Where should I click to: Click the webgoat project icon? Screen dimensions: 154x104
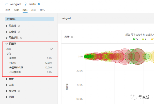click(7, 4)
